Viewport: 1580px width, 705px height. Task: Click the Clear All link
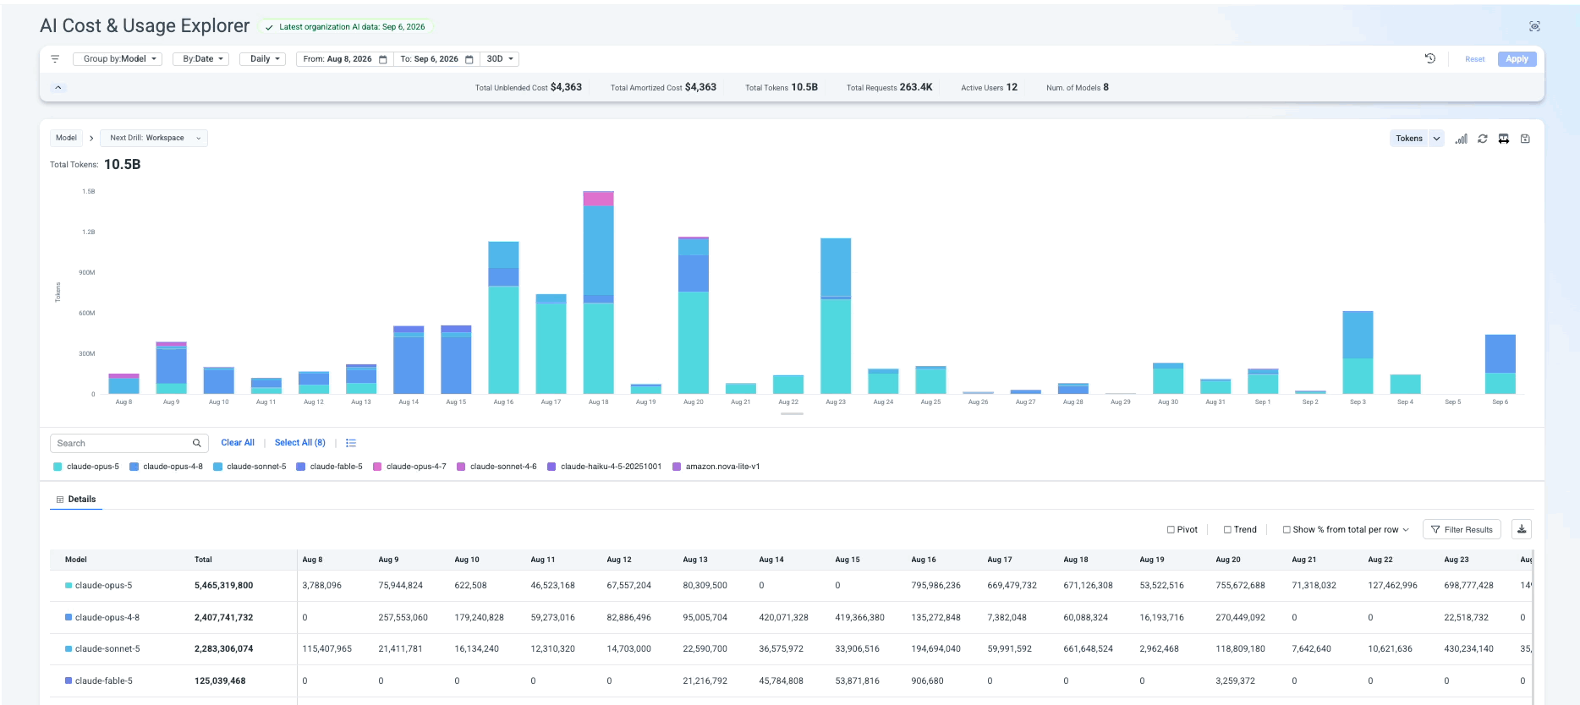coord(238,443)
